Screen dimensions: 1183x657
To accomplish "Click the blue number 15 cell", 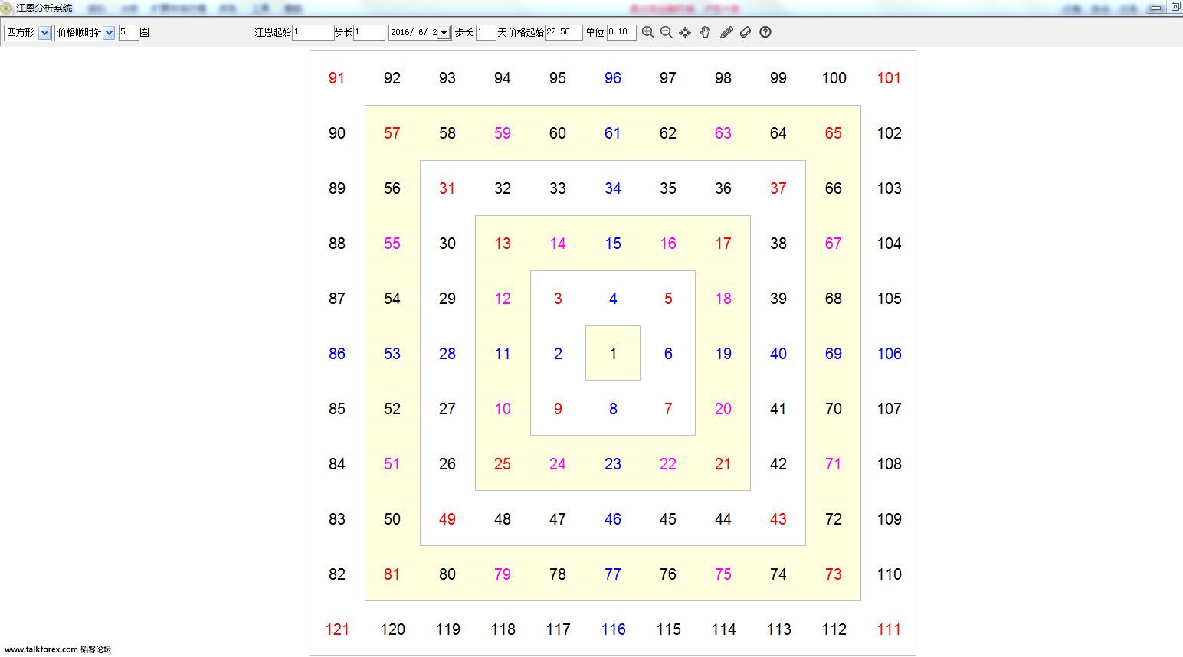I will pyautogui.click(x=613, y=244).
